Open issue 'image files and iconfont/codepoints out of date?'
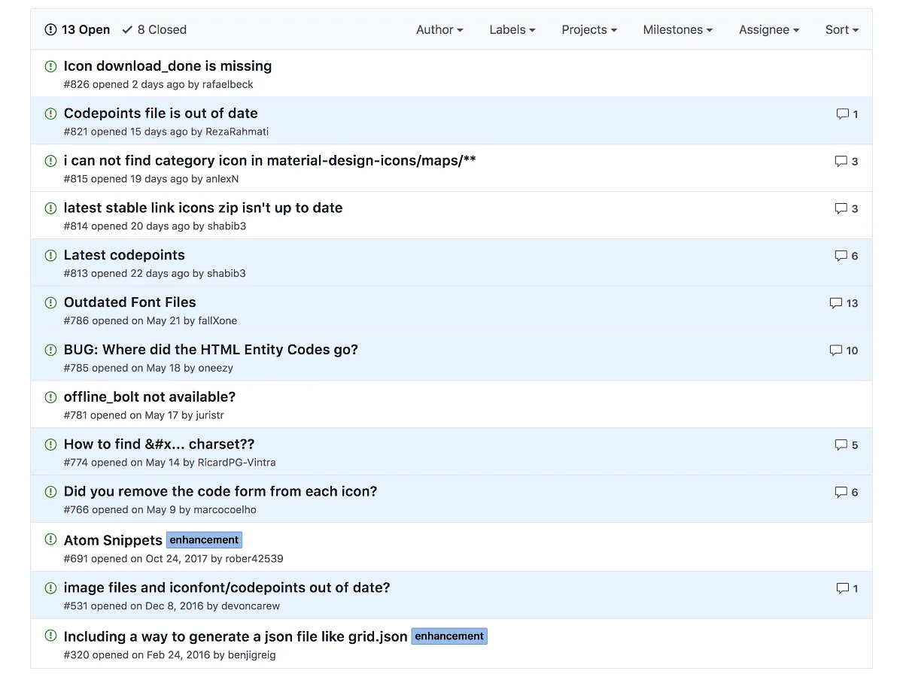The width and height of the screenshot is (903, 677). click(x=227, y=587)
